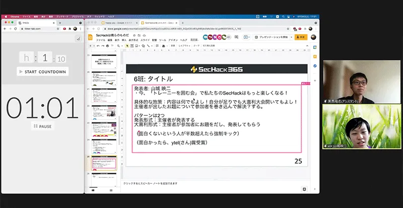The image size is (403, 208).
Task: Expand the line tool dropdown arrow
Action: pos(152,46)
